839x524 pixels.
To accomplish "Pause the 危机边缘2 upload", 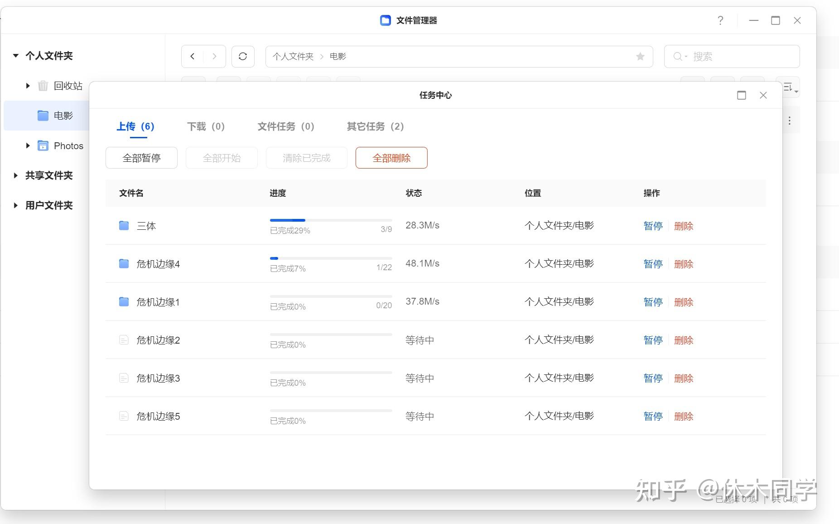I will tap(653, 340).
